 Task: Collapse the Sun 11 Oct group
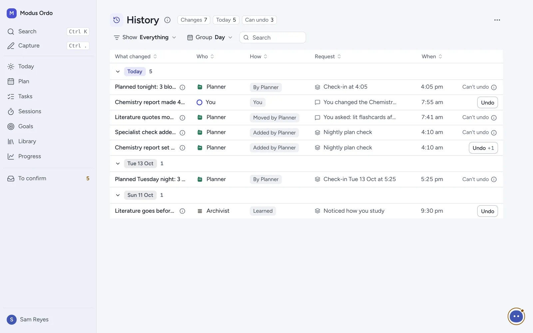(118, 195)
